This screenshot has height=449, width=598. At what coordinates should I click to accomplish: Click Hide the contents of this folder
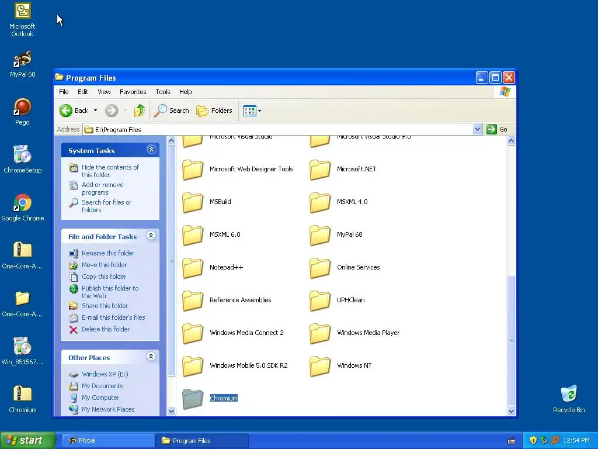[x=110, y=171]
